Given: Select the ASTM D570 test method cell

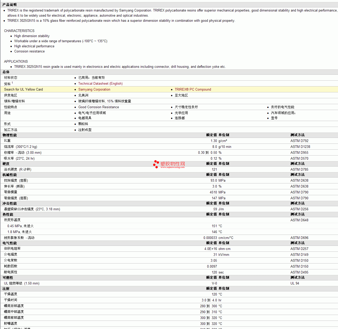Looking at the screenshot, I should click(299, 159).
